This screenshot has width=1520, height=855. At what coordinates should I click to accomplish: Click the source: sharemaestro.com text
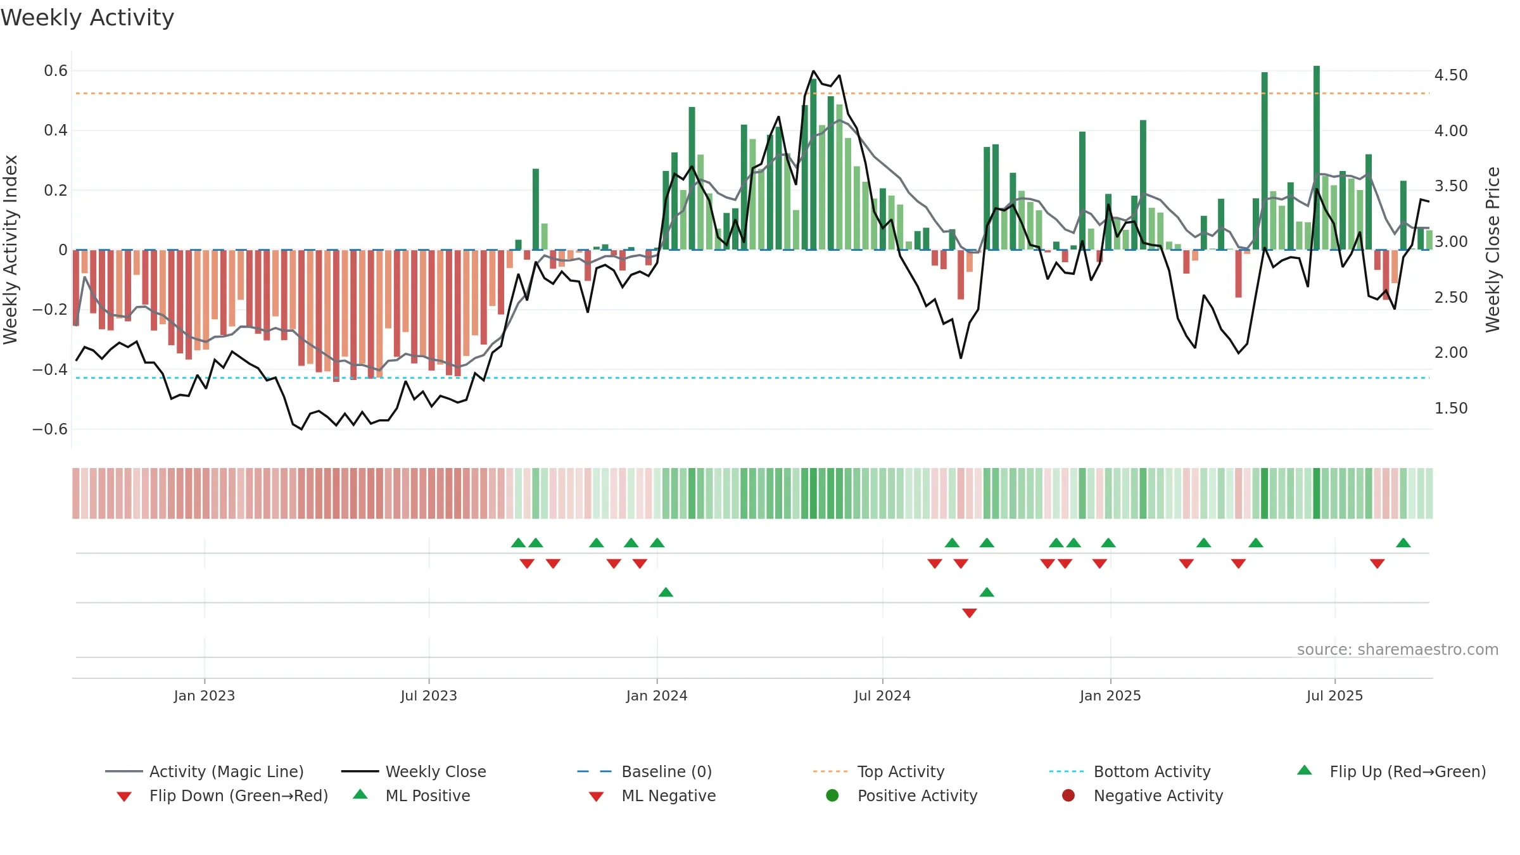1398,649
